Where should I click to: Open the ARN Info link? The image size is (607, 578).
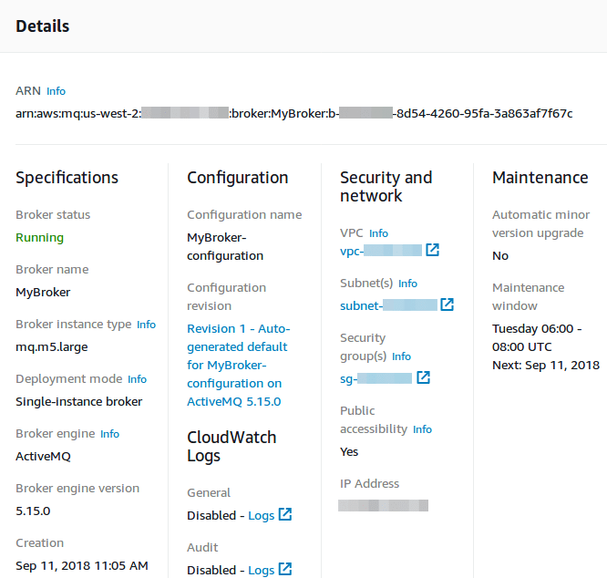point(56,91)
